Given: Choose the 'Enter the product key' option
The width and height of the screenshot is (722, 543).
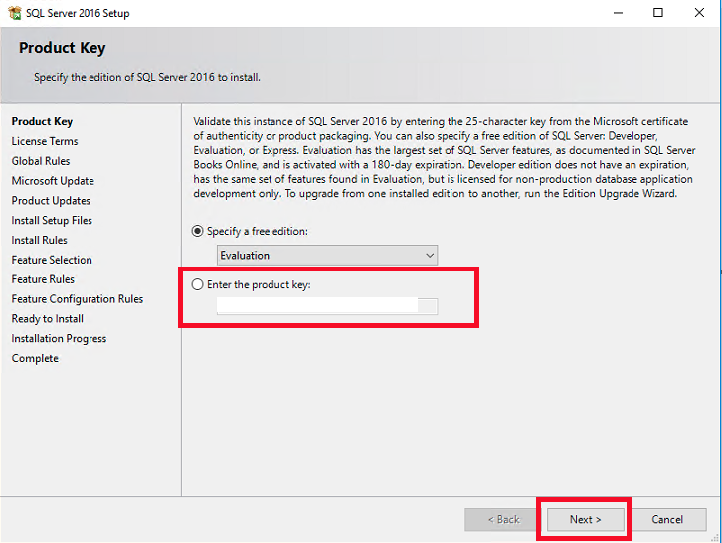Looking at the screenshot, I should [197, 284].
